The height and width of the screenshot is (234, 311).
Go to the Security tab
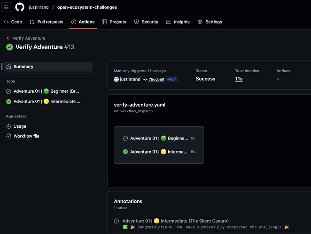146,22
